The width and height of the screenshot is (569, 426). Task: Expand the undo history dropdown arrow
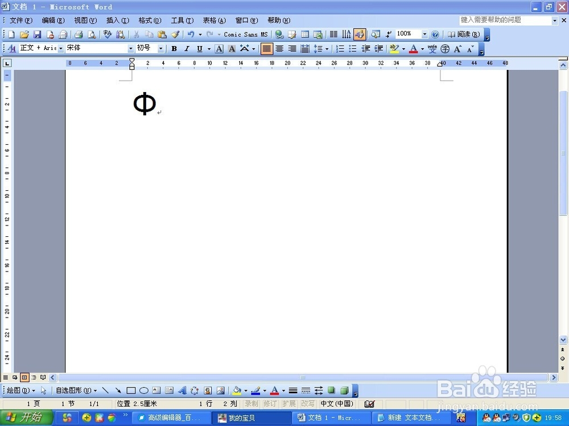coord(200,35)
